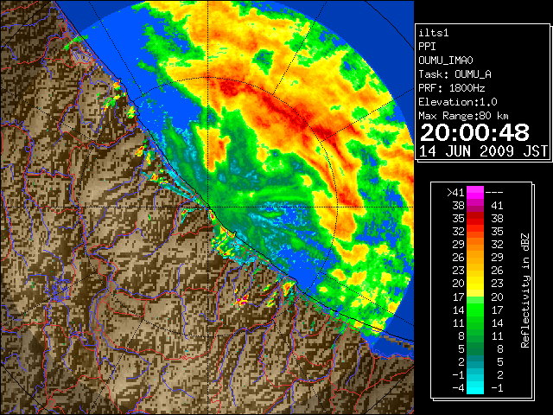Pick the magenta >41 dBZ legend swatch

coord(475,193)
